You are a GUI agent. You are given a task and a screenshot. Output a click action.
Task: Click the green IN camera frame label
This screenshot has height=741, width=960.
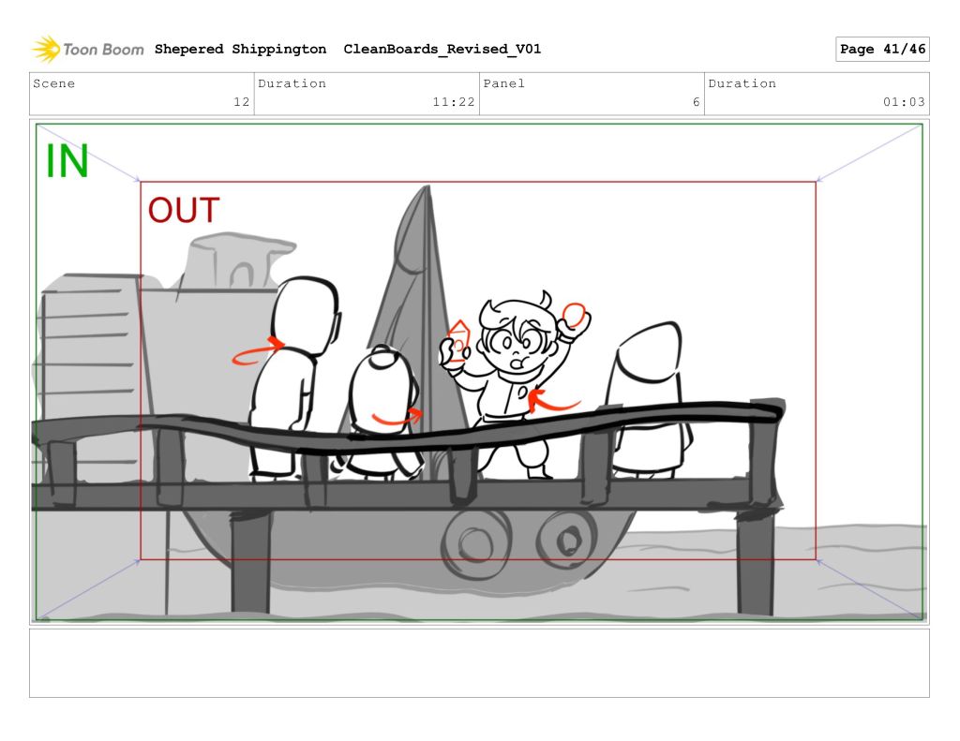point(67,162)
